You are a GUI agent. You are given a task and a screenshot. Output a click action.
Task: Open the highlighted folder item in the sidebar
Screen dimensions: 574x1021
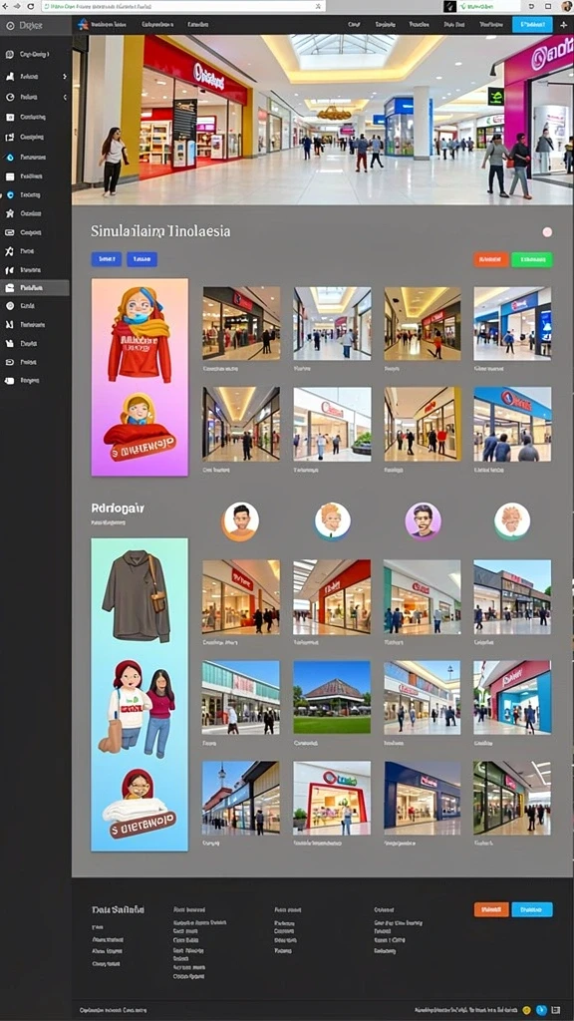(35, 288)
